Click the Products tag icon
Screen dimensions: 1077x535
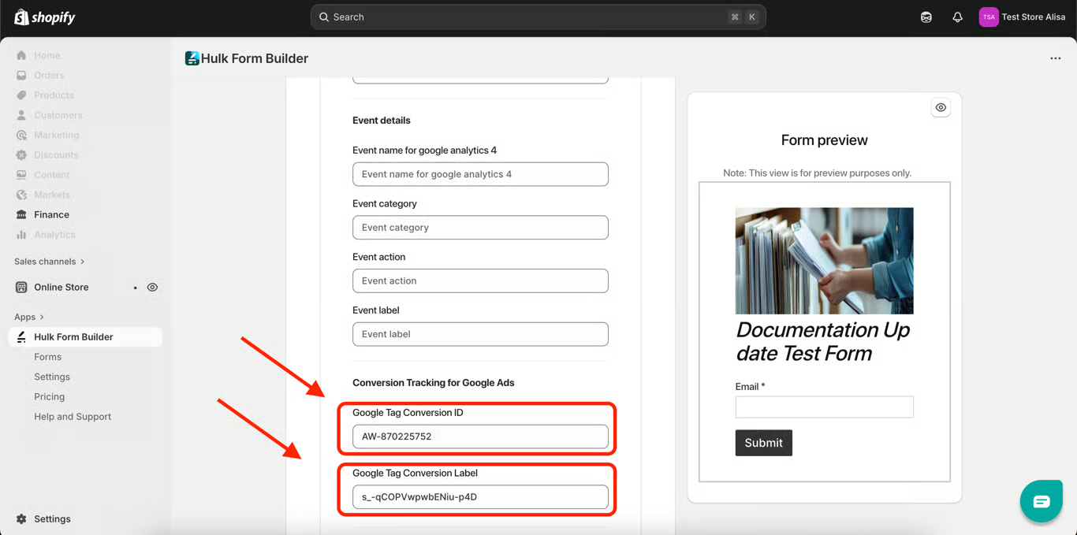coord(21,95)
